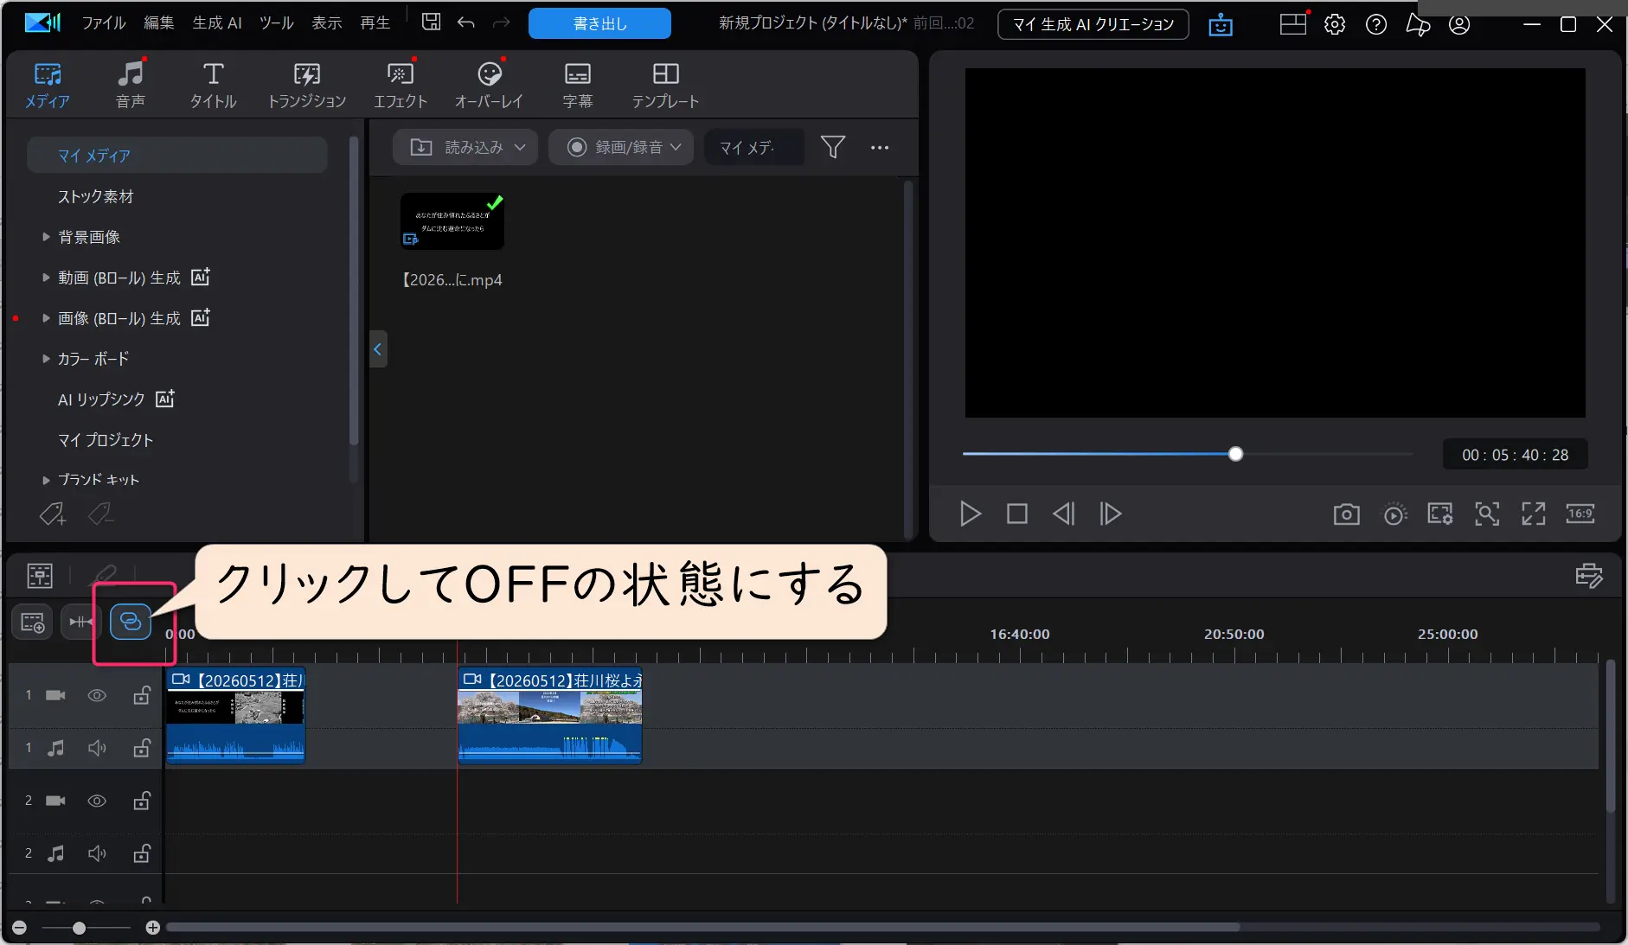This screenshot has height=945, width=1628.
Task: Open the ツール menu
Action: pyautogui.click(x=277, y=23)
